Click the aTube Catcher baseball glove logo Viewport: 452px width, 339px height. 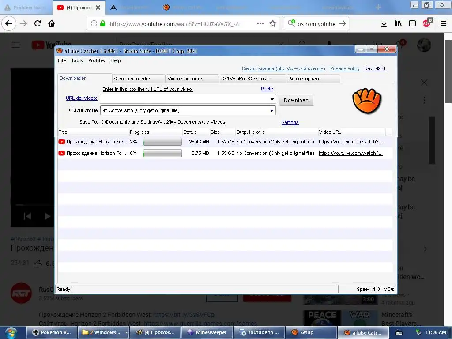(x=367, y=101)
